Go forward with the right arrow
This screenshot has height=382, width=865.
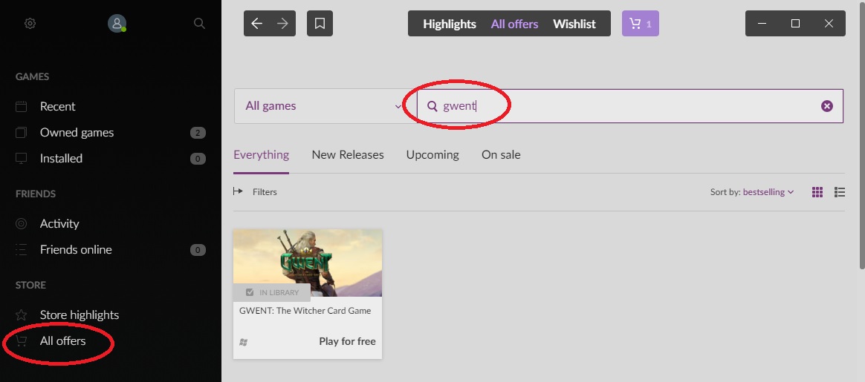282,24
